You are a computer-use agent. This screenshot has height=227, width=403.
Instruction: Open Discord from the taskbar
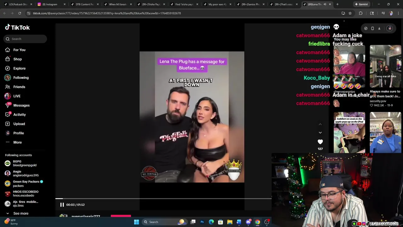point(248,222)
